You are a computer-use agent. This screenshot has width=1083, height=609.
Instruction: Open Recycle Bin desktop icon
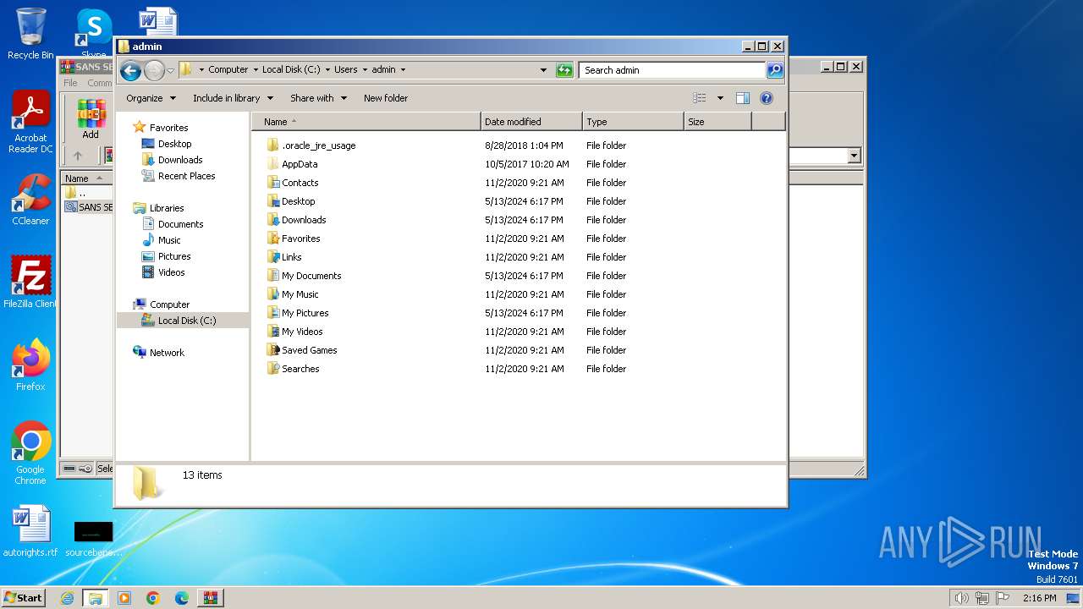[30, 34]
